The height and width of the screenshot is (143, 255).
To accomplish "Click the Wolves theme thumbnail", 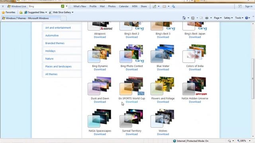I will 163,118.
